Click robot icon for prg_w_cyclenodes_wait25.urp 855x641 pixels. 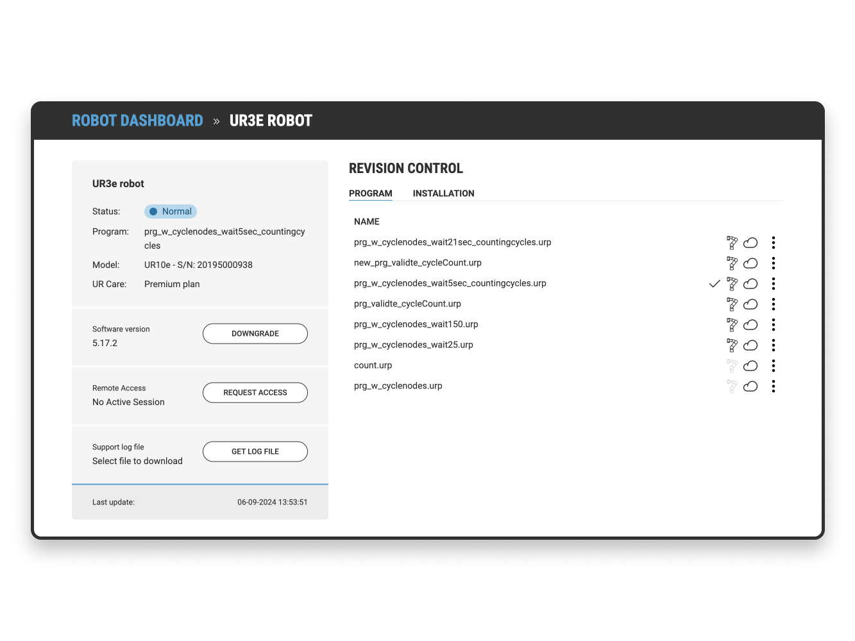732,345
